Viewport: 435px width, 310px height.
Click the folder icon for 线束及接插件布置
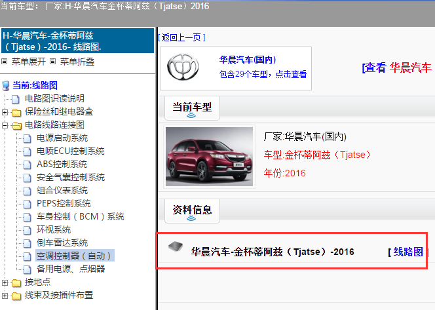click(x=16, y=296)
